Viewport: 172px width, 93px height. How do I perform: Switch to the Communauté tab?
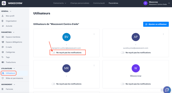pyautogui.click(x=99, y=3)
